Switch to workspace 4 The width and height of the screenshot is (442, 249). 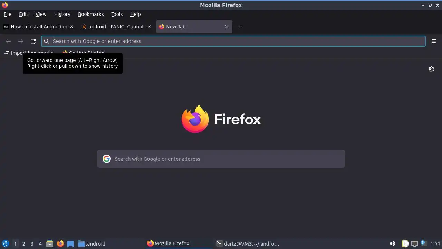coord(40,244)
